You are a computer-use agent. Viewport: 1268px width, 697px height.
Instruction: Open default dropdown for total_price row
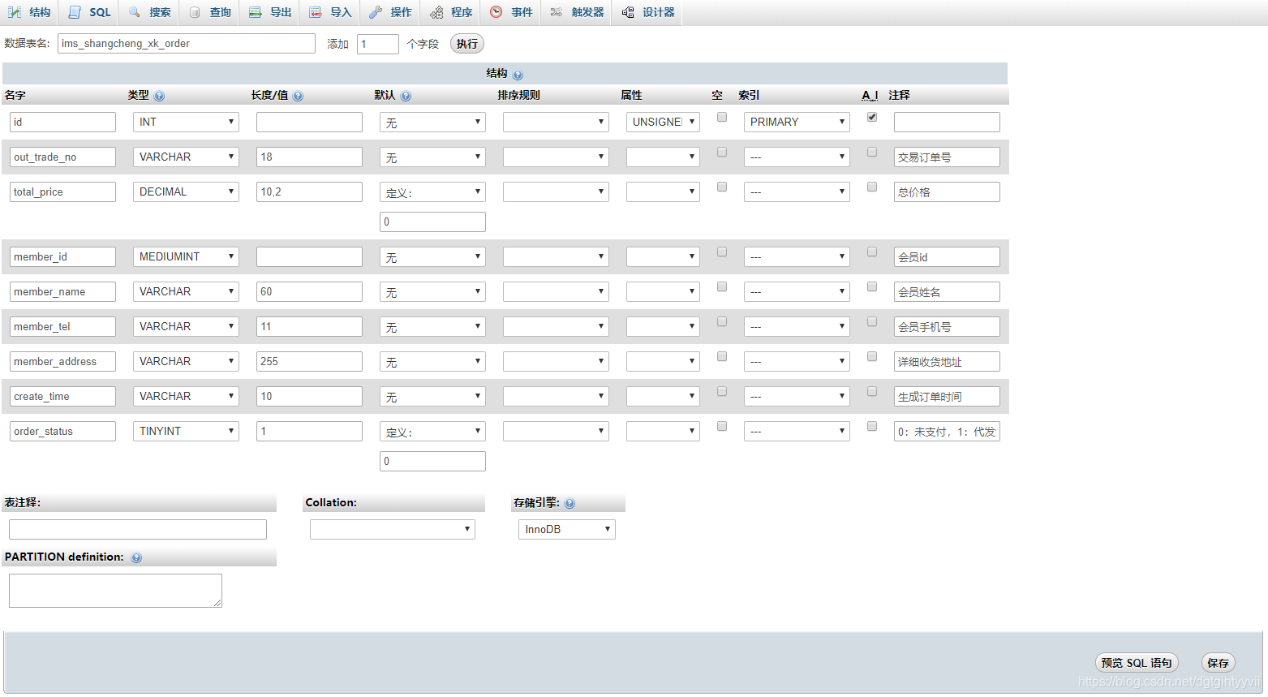[x=432, y=192]
